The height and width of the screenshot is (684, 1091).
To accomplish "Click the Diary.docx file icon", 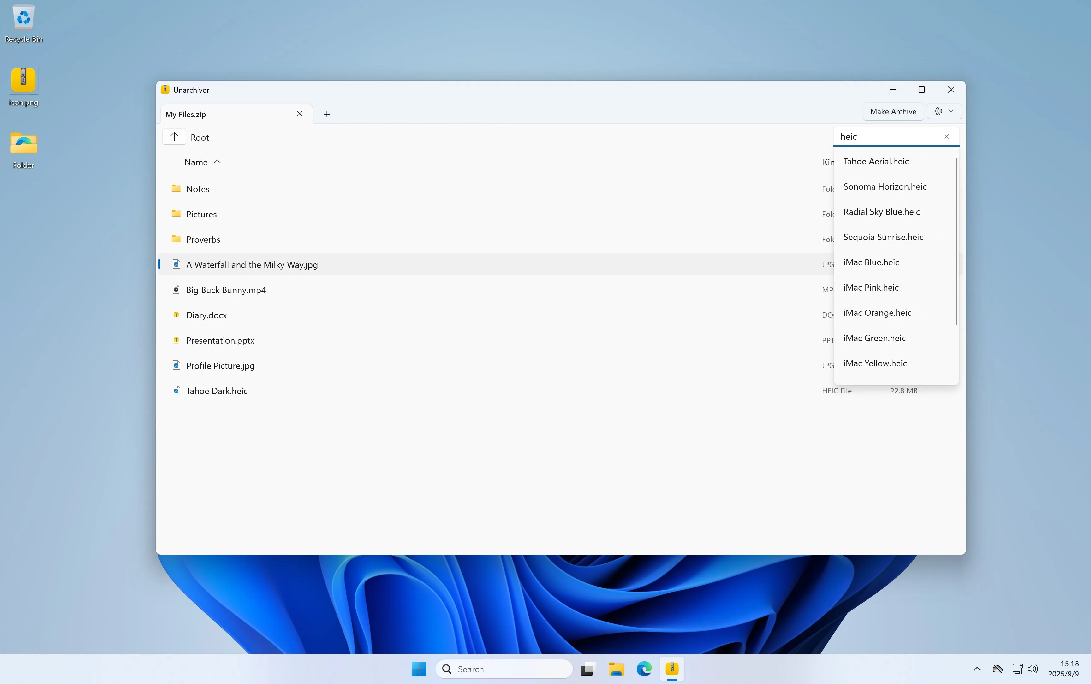I will (176, 315).
